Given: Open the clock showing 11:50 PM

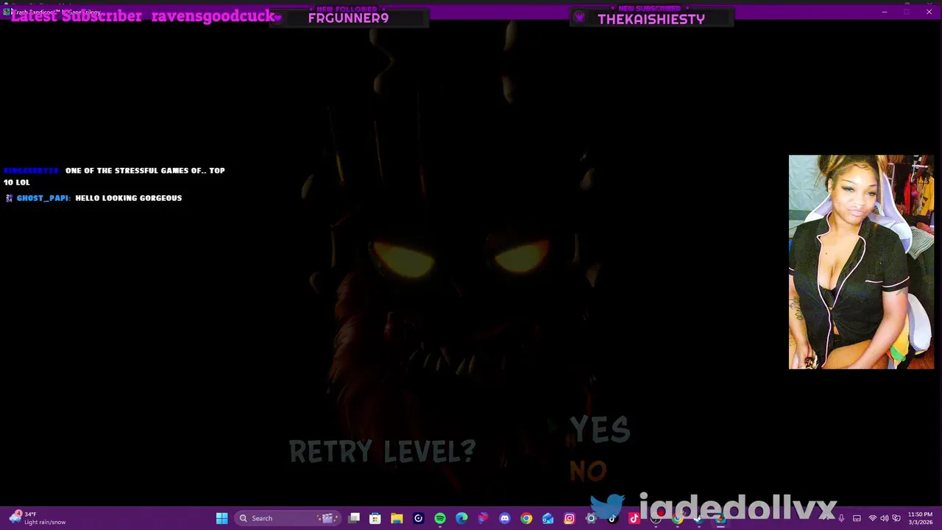Looking at the screenshot, I should 920,518.
